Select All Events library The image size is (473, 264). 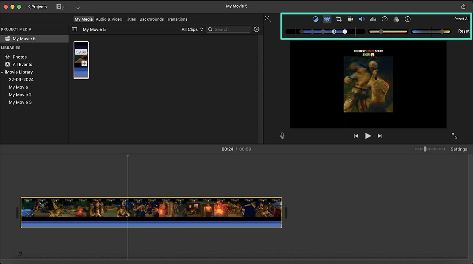click(x=22, y=65)
